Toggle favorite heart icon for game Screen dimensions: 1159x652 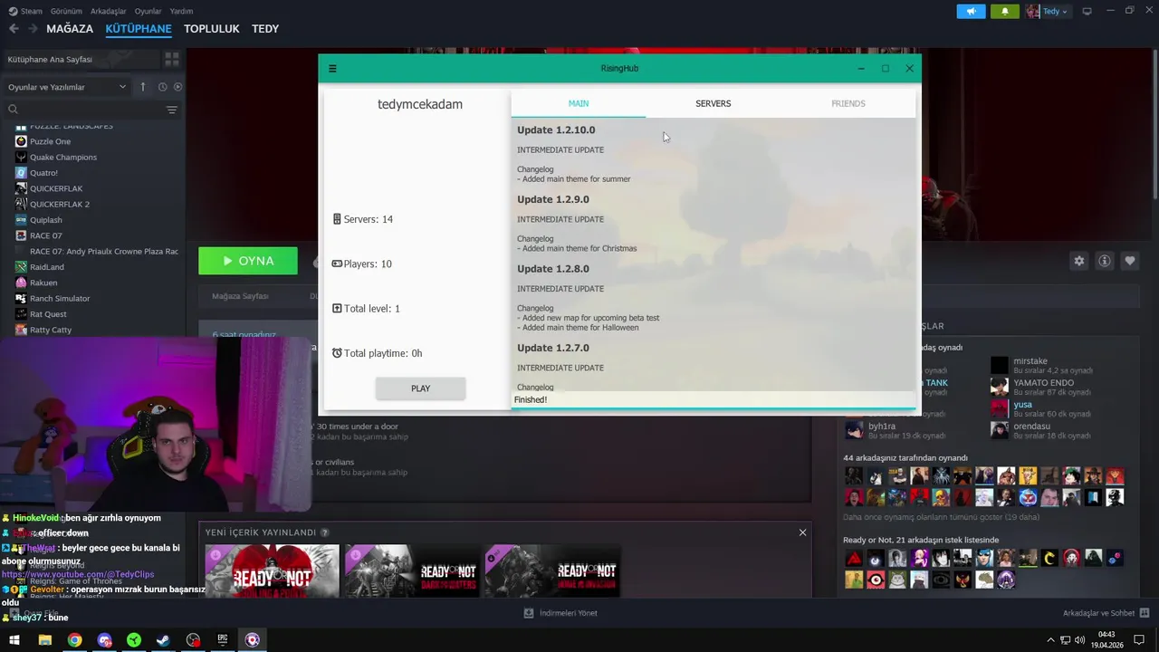(1129, 261)
